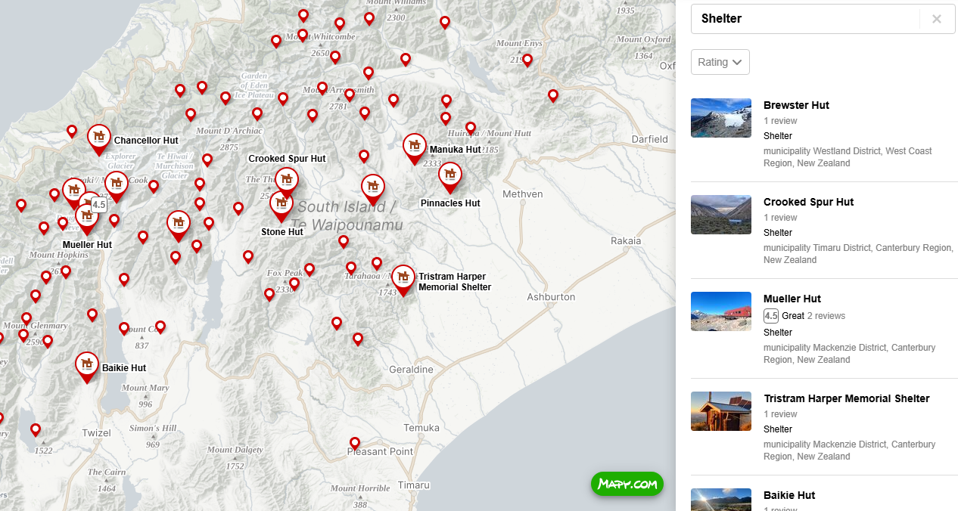
Task: View the Mueller Hut photo thumbnail
Action: point(721,311)
